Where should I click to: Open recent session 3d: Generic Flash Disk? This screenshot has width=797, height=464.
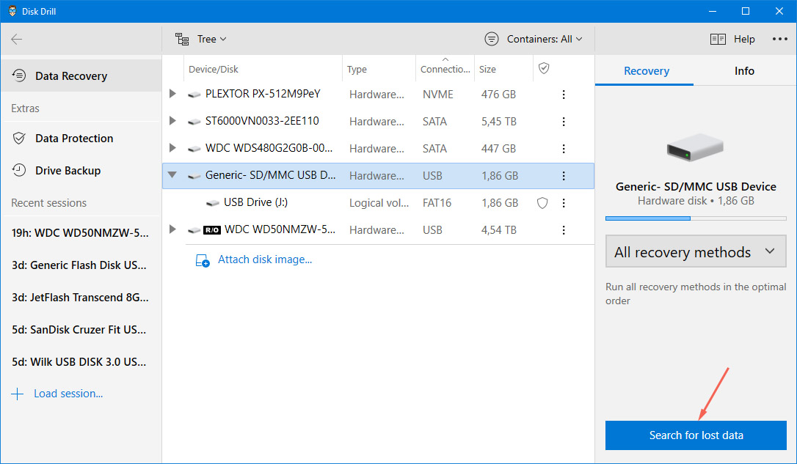(x=80, y=265)
